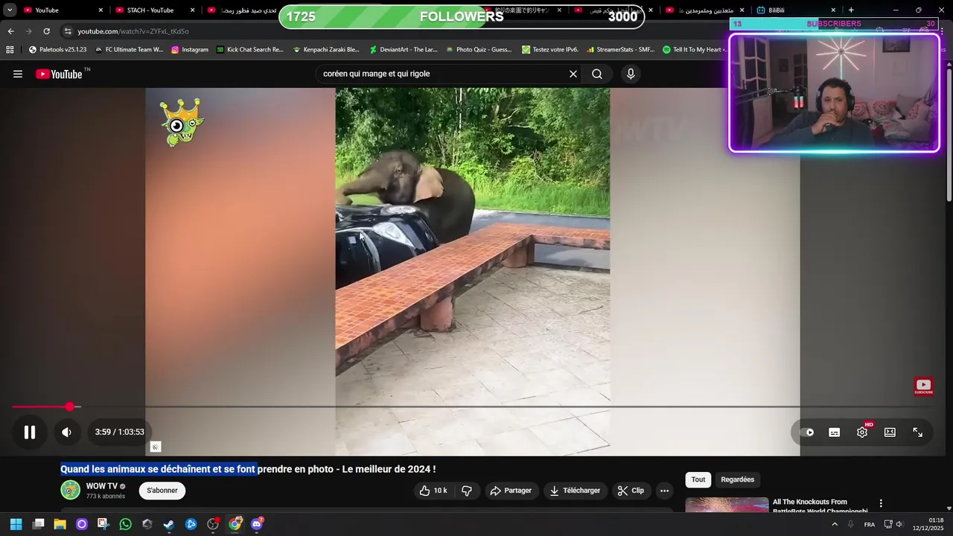Open more actions ellipsis menu
Image resolution: width=953 pixels, height=536 pixels.
coord(665,491)
